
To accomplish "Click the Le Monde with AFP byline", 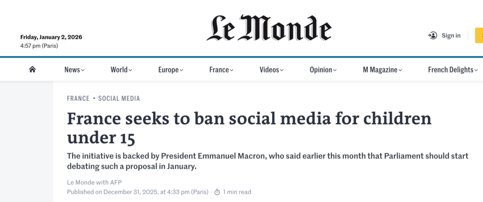I will 95,182.
